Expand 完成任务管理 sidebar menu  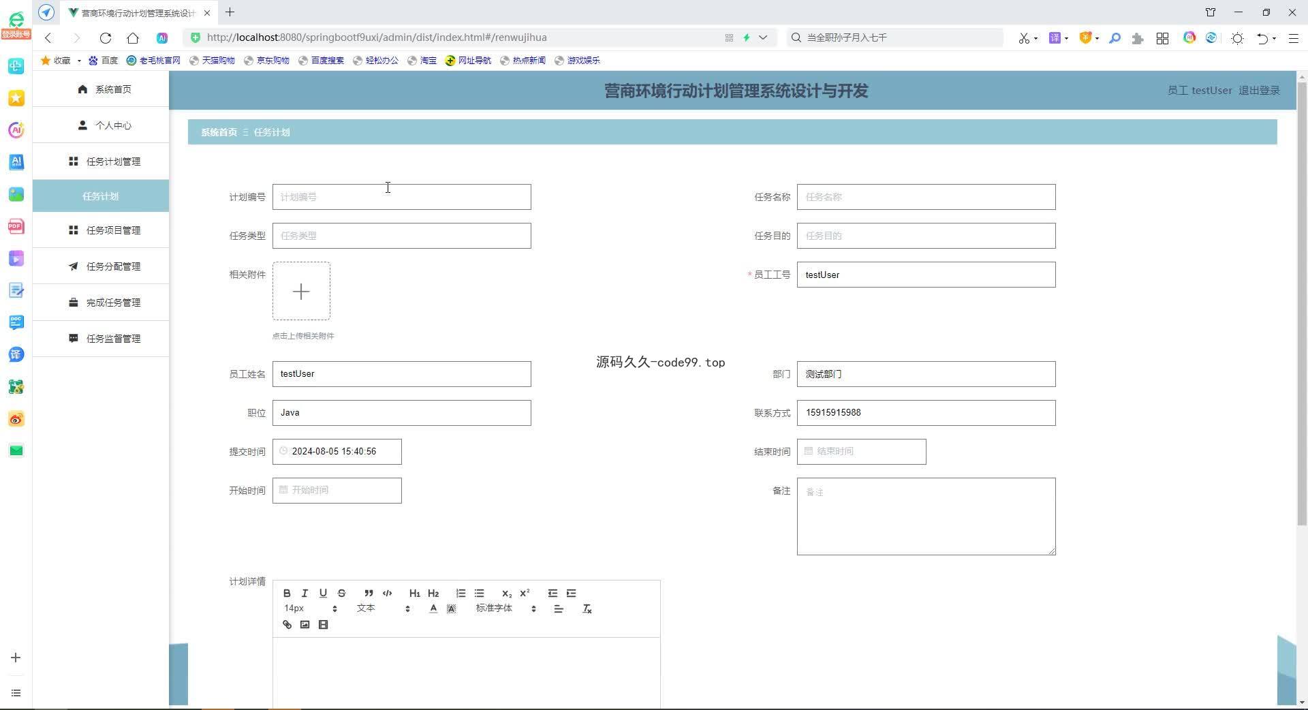(x=101, y=303)
